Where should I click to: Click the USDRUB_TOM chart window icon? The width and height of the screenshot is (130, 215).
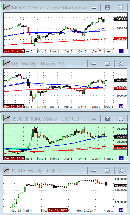pos(6,118)
